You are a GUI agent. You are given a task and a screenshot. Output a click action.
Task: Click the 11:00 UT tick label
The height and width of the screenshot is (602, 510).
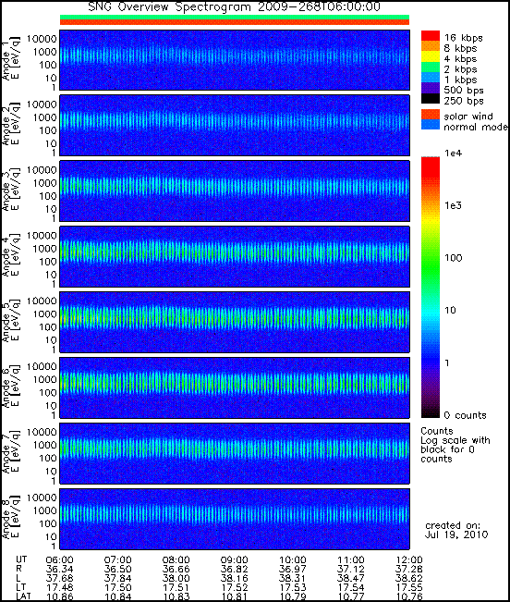pos(351,559)
